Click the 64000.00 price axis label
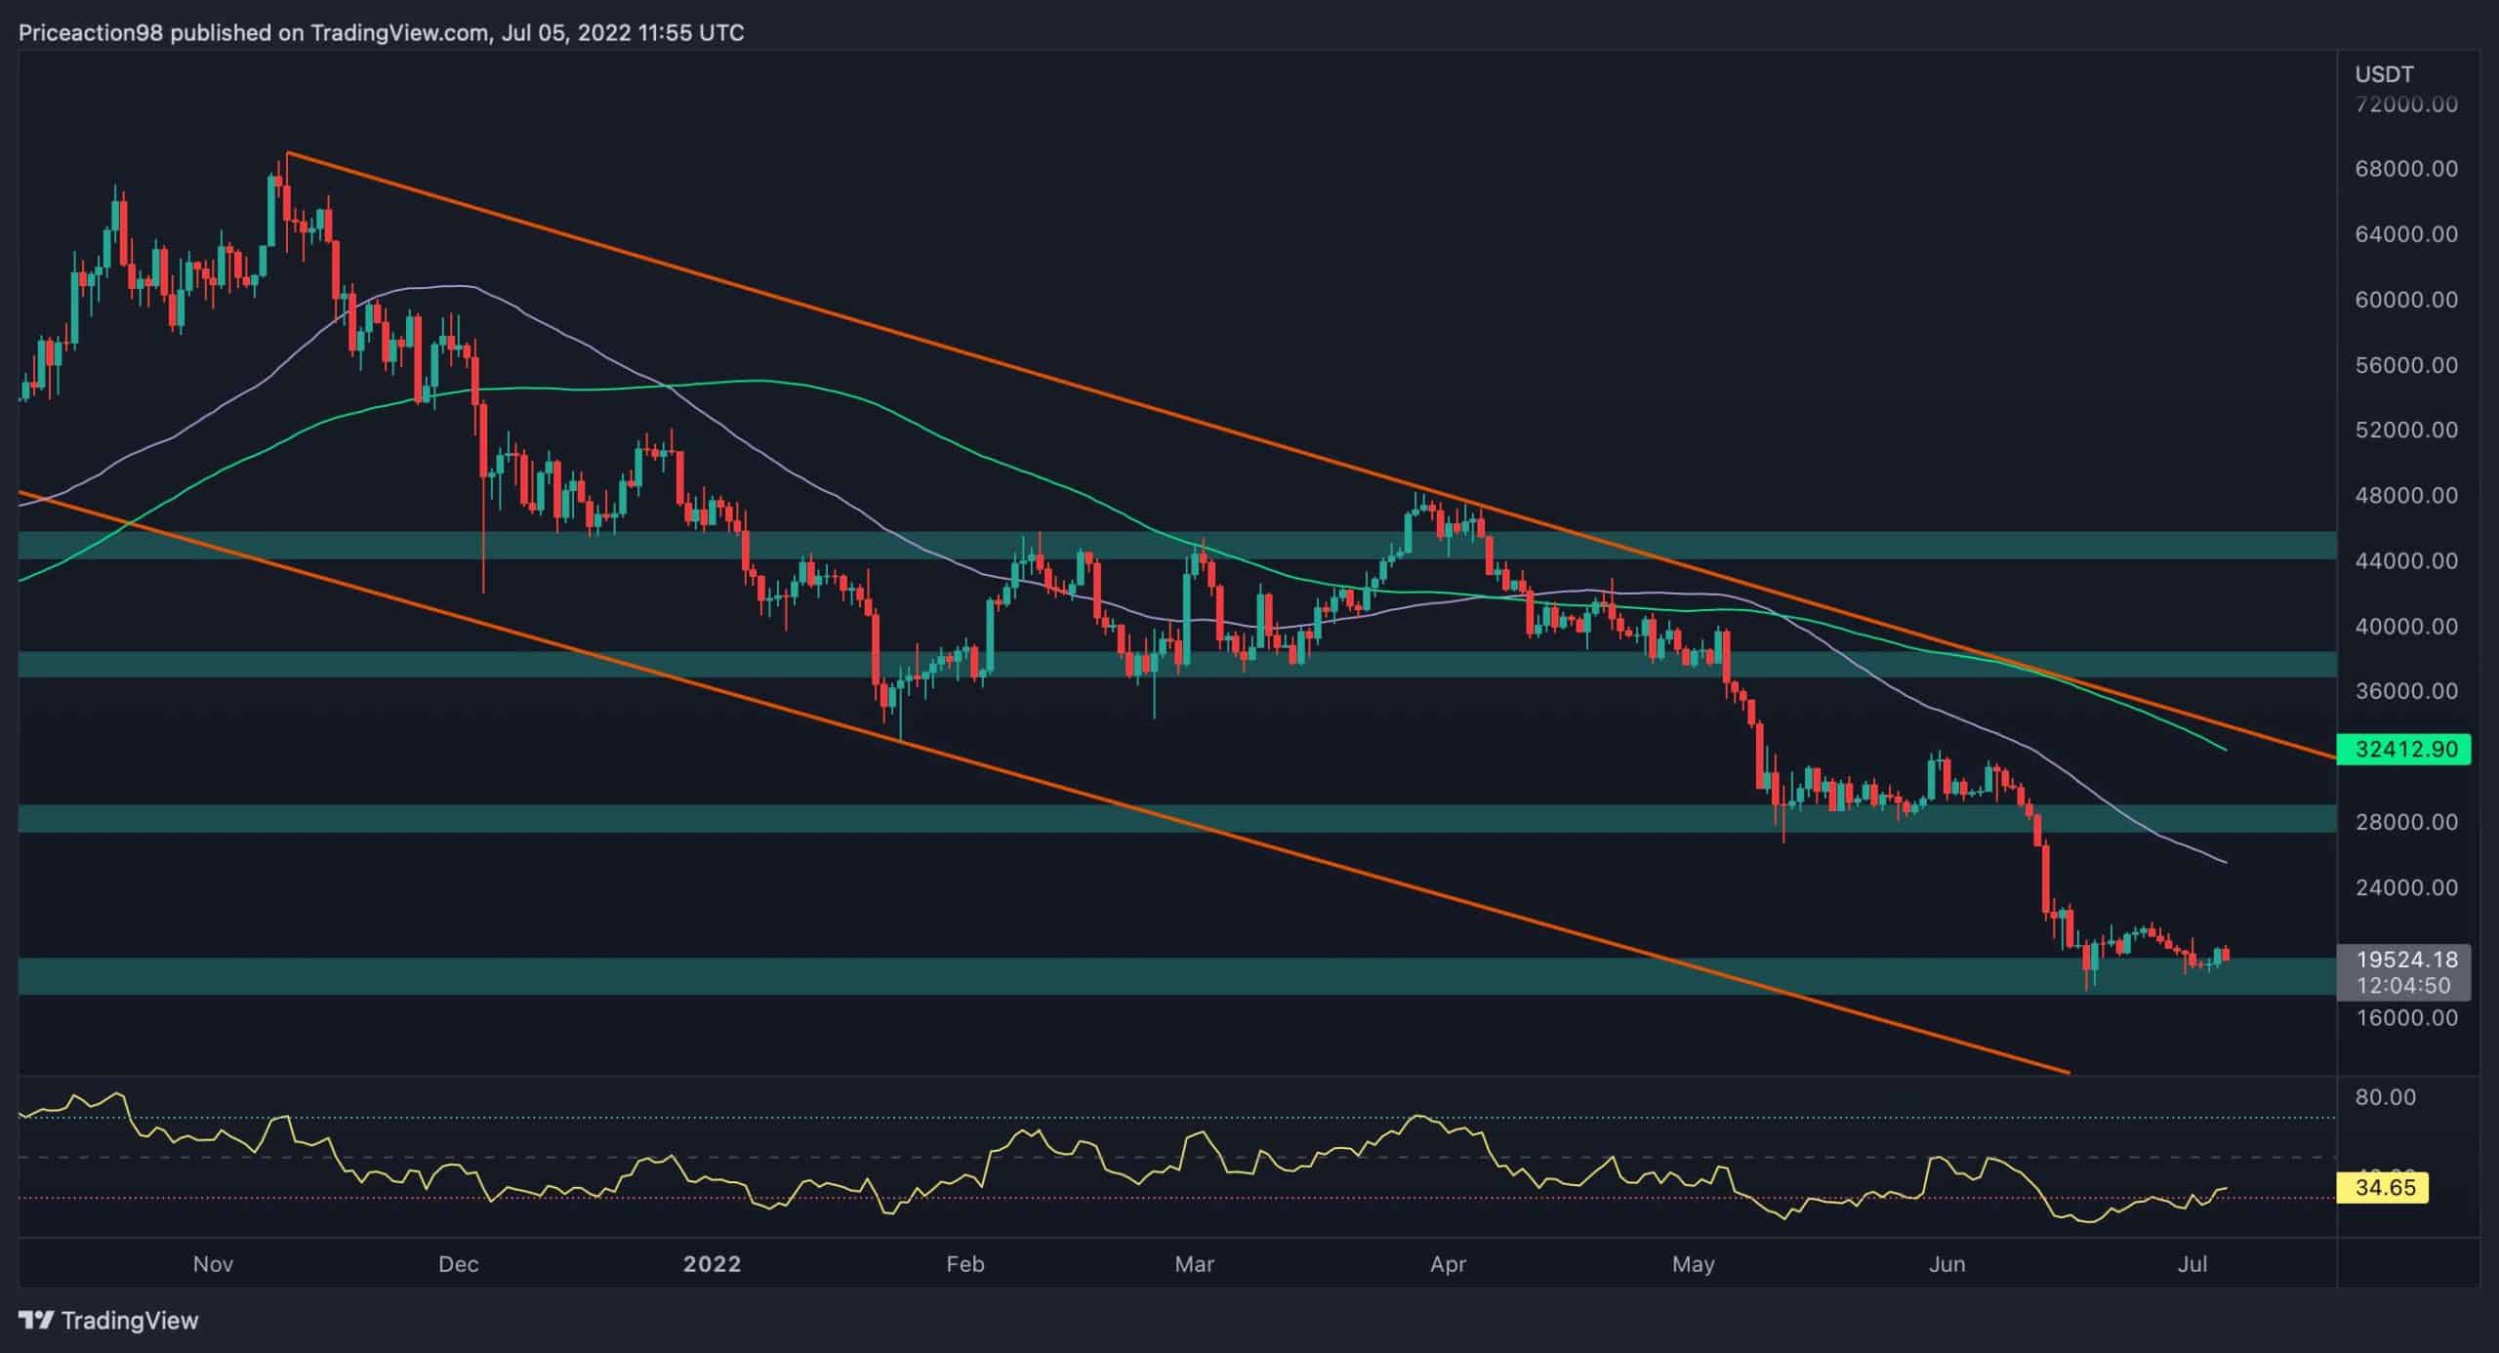This screenshot has height=1353, width=2499. (2406, 234)
